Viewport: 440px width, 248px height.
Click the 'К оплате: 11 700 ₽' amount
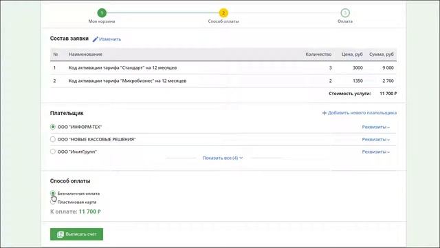[90, 211]
